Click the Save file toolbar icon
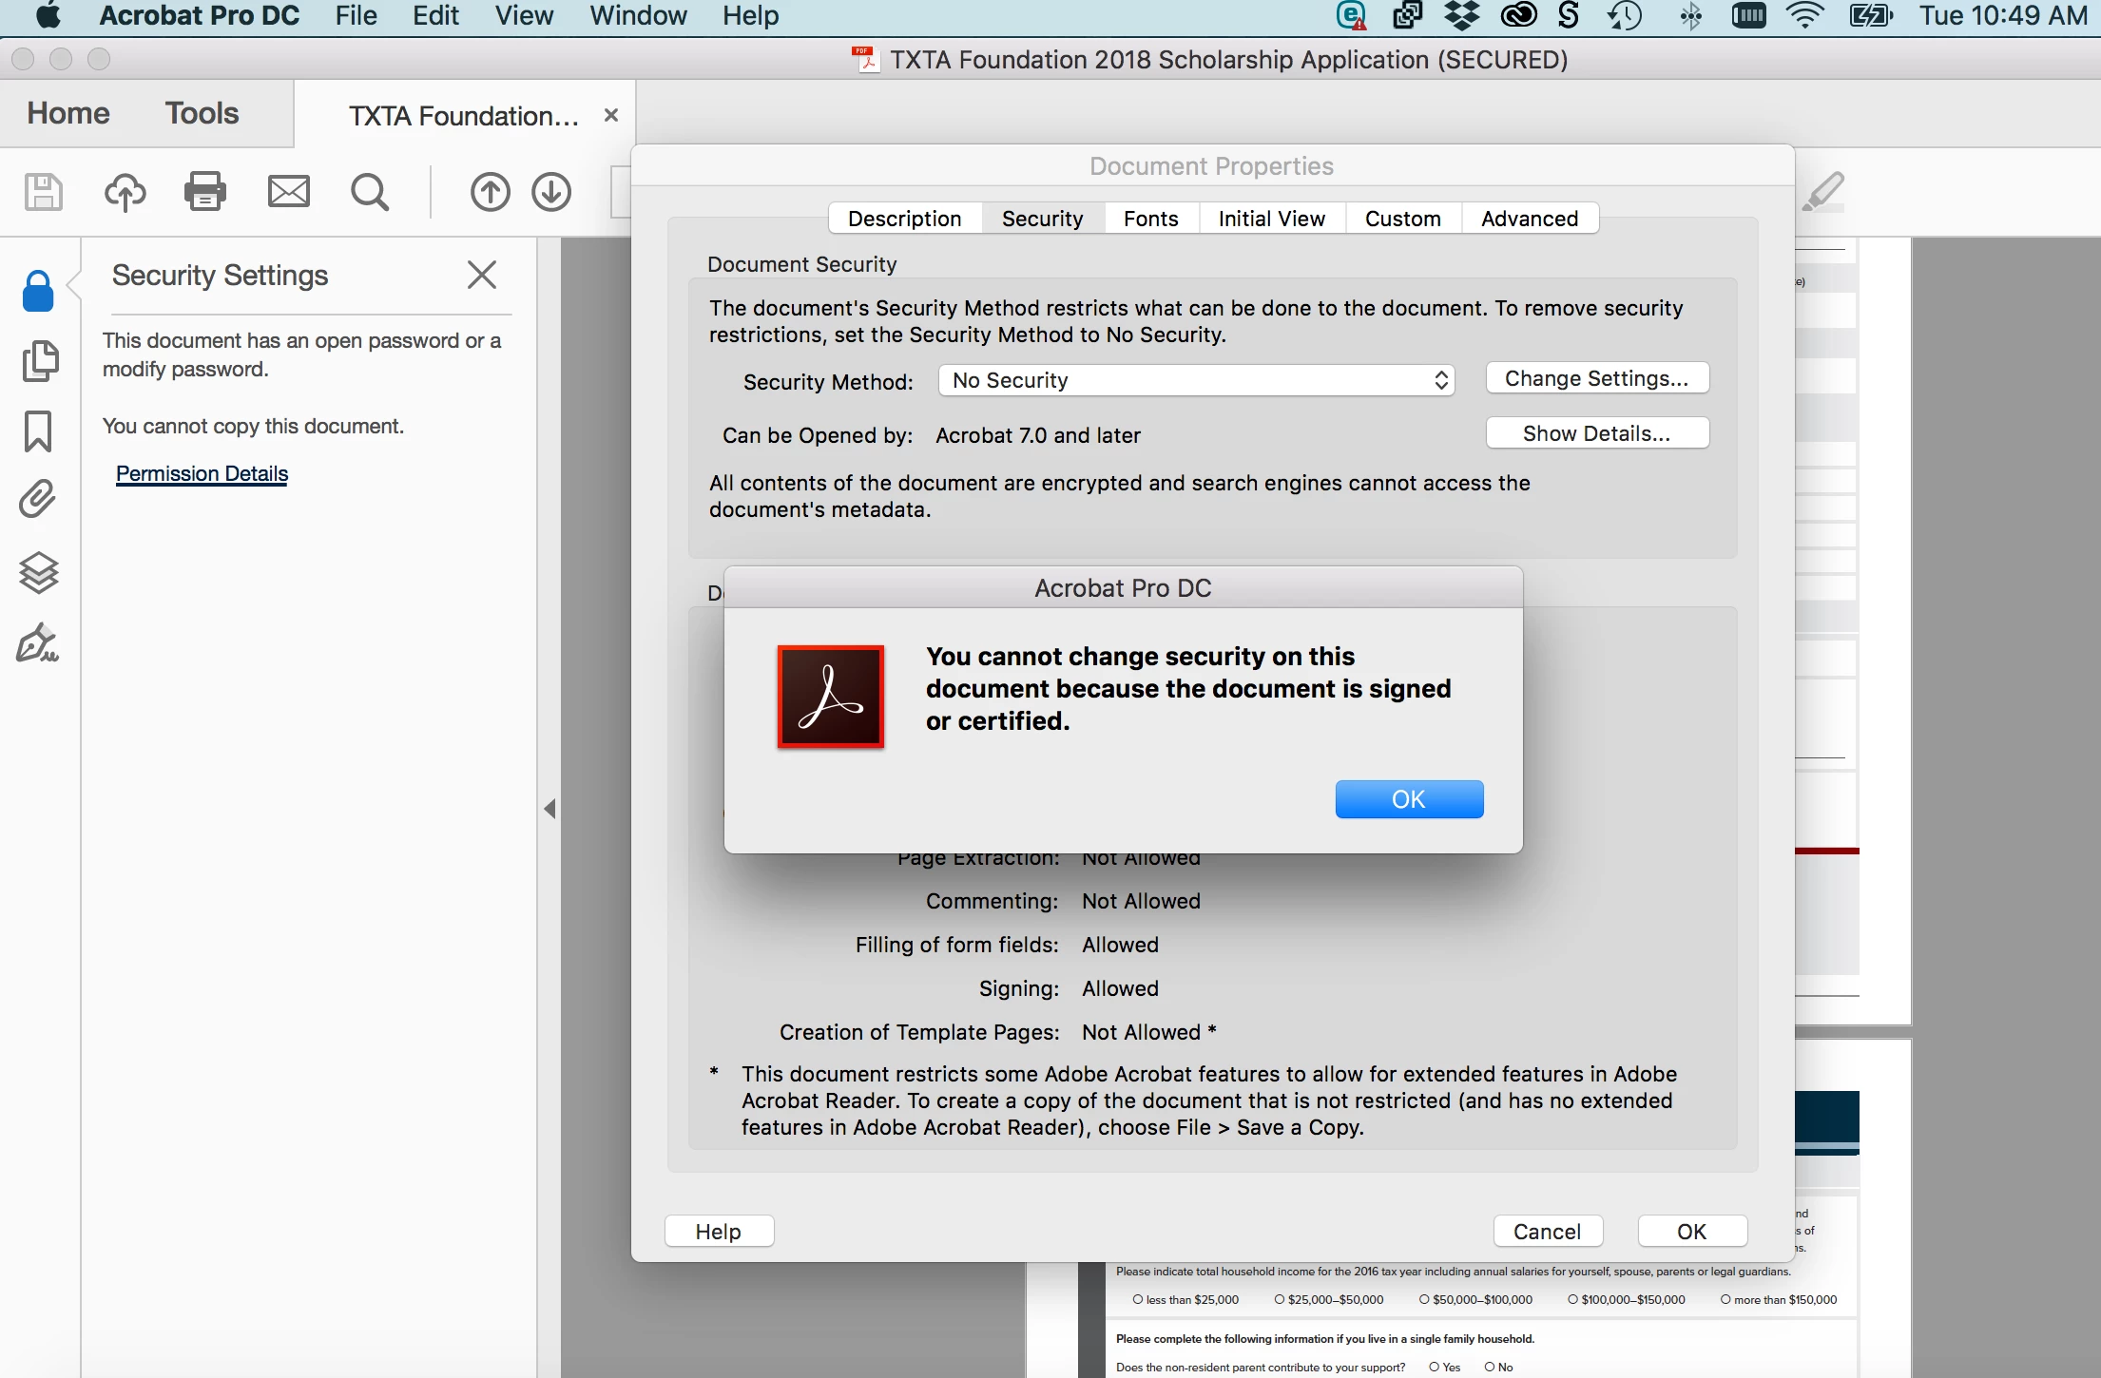 [x=43, y=192]
